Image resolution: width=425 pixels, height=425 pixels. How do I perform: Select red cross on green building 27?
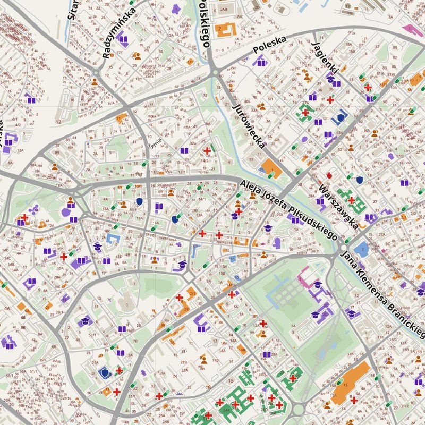306,112
